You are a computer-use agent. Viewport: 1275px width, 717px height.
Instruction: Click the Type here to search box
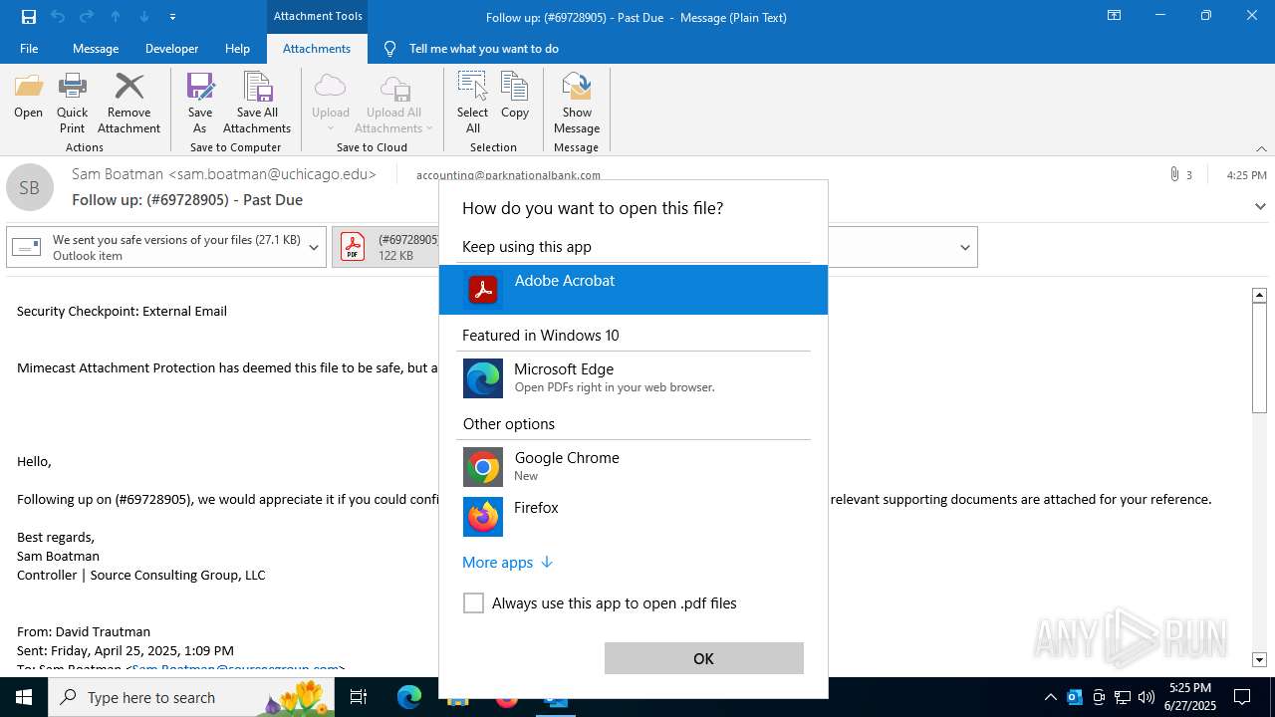coord(189,697)
